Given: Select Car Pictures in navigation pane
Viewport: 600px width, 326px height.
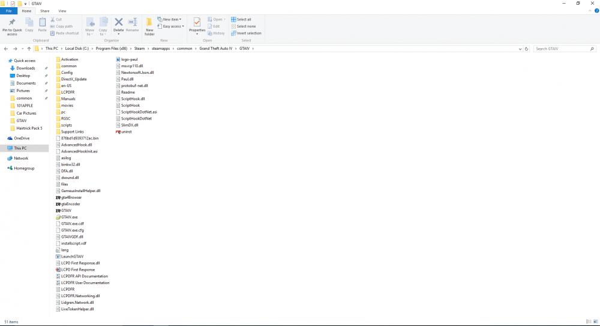Looking at the screenshot, I should [x=26, y=113].
